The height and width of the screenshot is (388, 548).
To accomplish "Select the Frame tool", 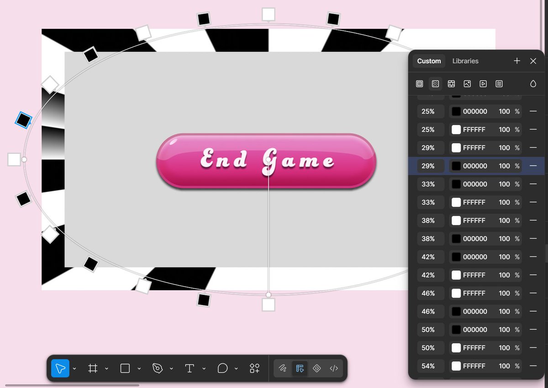I will pos(93,368).
